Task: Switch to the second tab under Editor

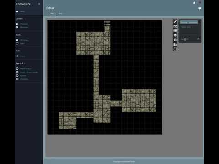Action: tap(60, 14)
